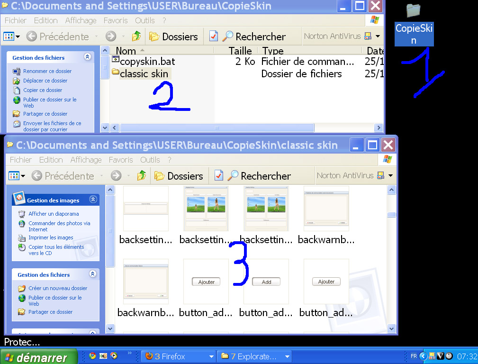The width and height of the screenshot is (478, 364).
Task: Open views dropdown arrow in classic skin window
Action: [x=23, y=176]
